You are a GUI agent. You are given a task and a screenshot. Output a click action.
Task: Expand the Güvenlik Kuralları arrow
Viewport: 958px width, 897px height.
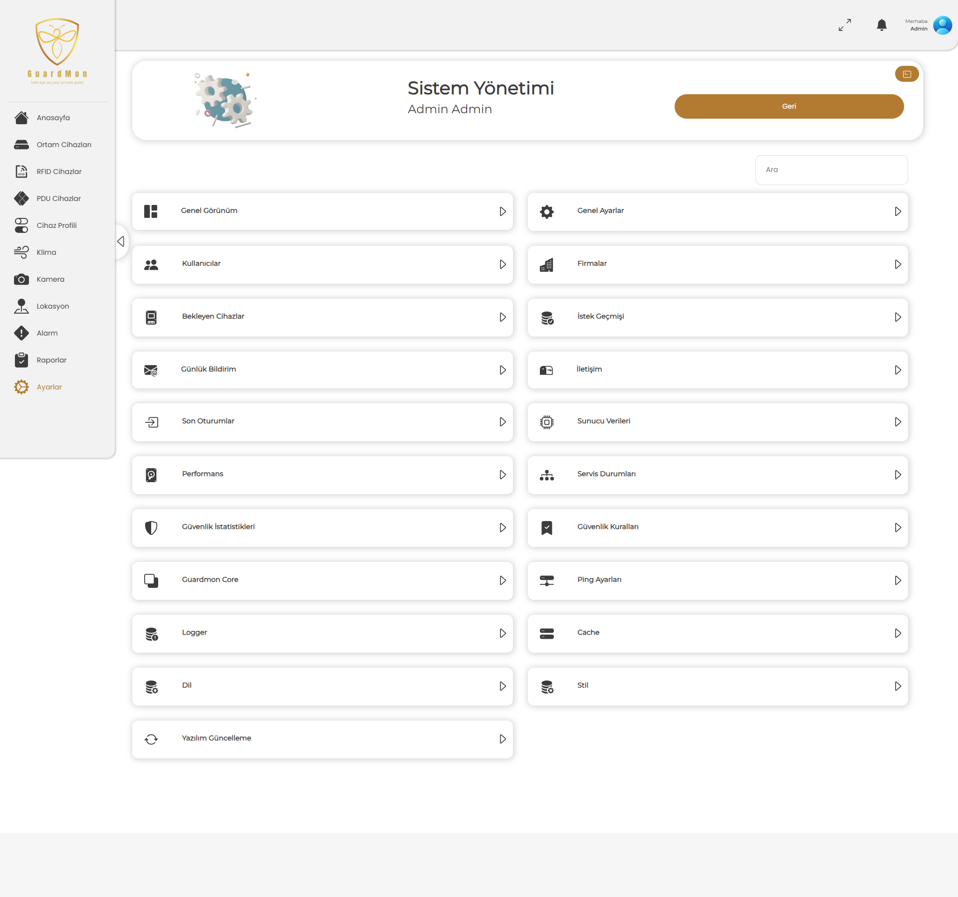(x=898, y=528)
